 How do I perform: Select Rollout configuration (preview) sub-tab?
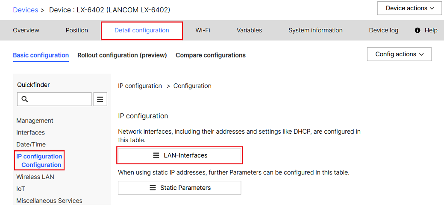pyautogui.click(x=122, y=55)
